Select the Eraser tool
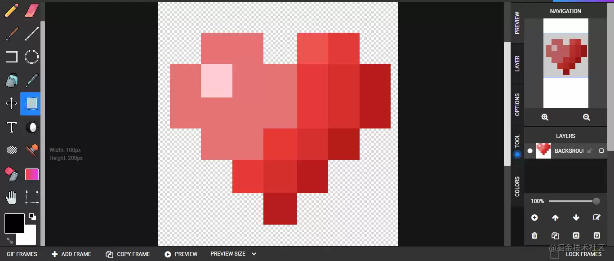The width and height of the screenshot is (614, 261). 32,10
